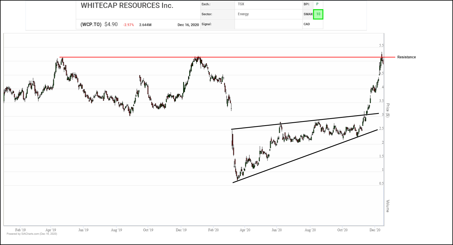Click the TSX exchange value

241,4
